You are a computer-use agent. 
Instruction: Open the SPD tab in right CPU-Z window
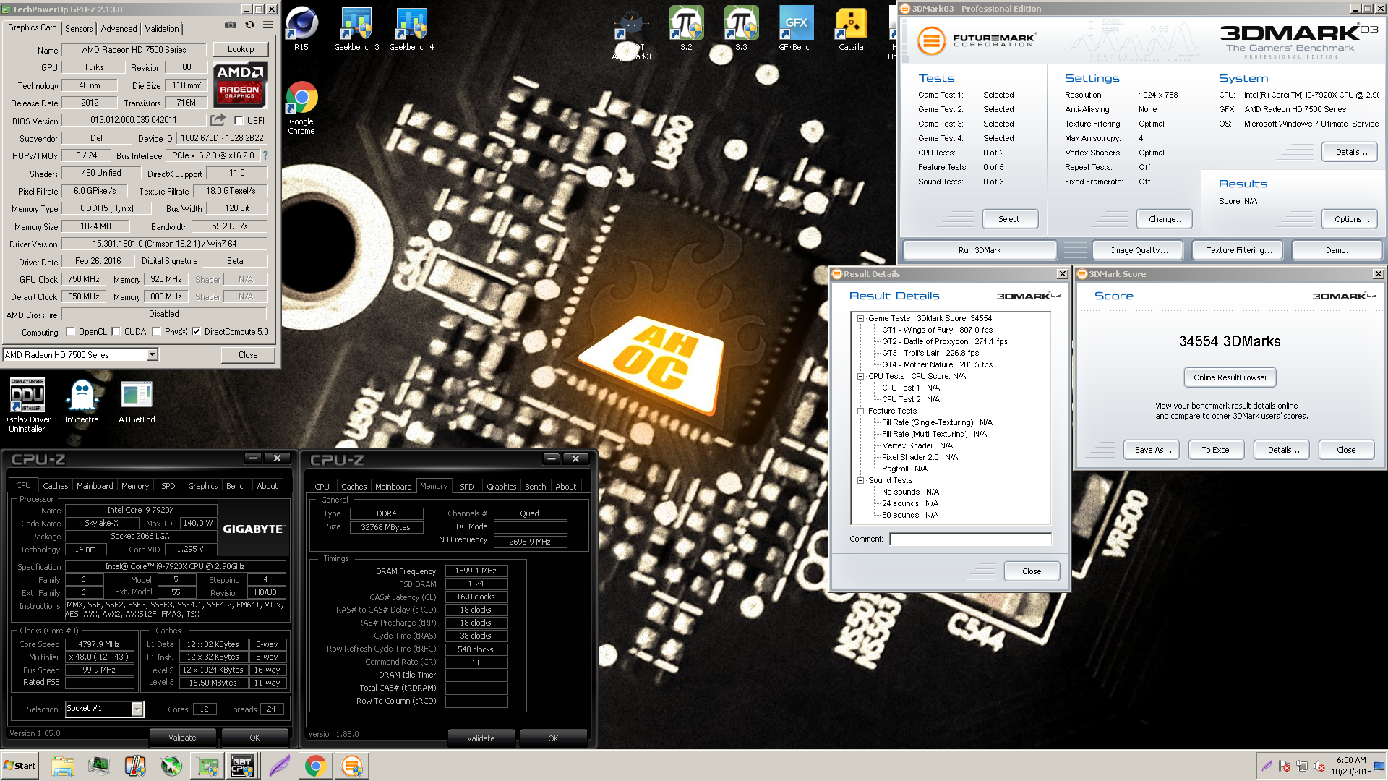tap(467, 487)
